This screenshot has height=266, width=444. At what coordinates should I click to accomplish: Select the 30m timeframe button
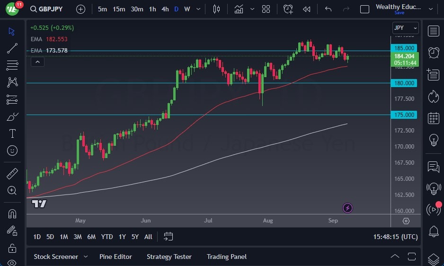click(x=137, y=9)
